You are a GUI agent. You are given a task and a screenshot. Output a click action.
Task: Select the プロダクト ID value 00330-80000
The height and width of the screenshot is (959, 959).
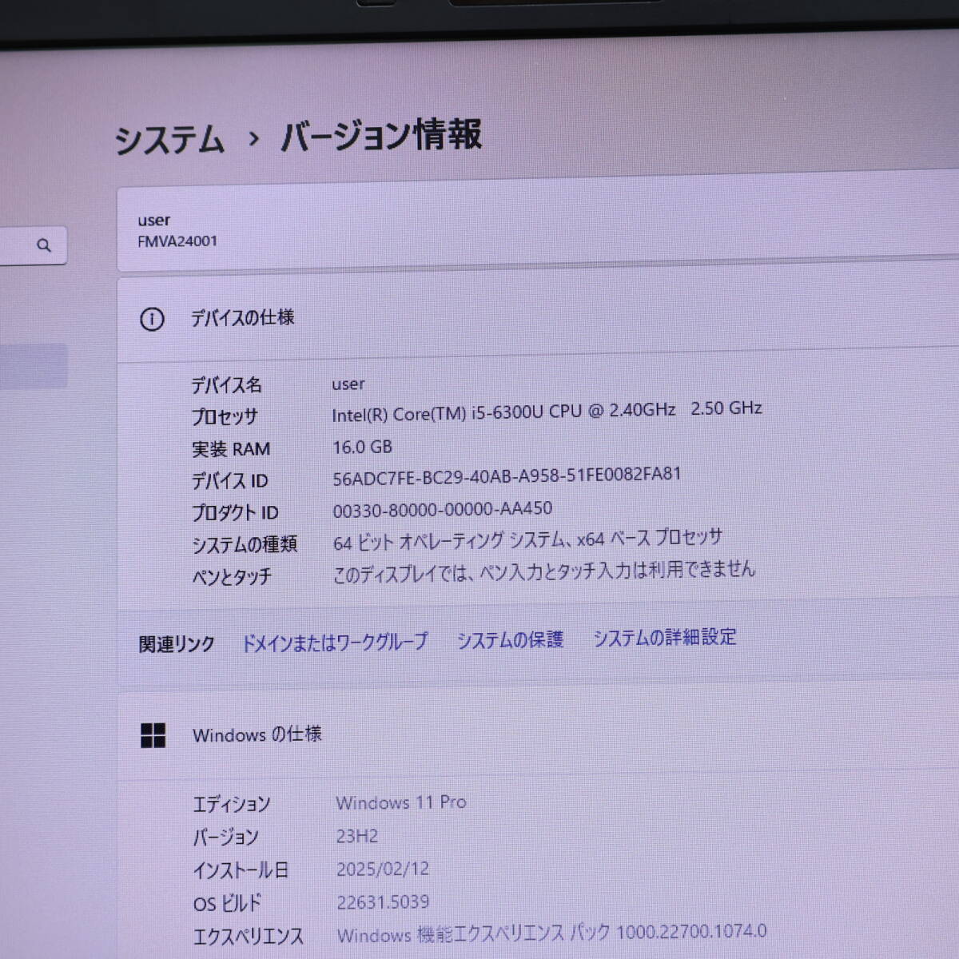tap(442, 509)
